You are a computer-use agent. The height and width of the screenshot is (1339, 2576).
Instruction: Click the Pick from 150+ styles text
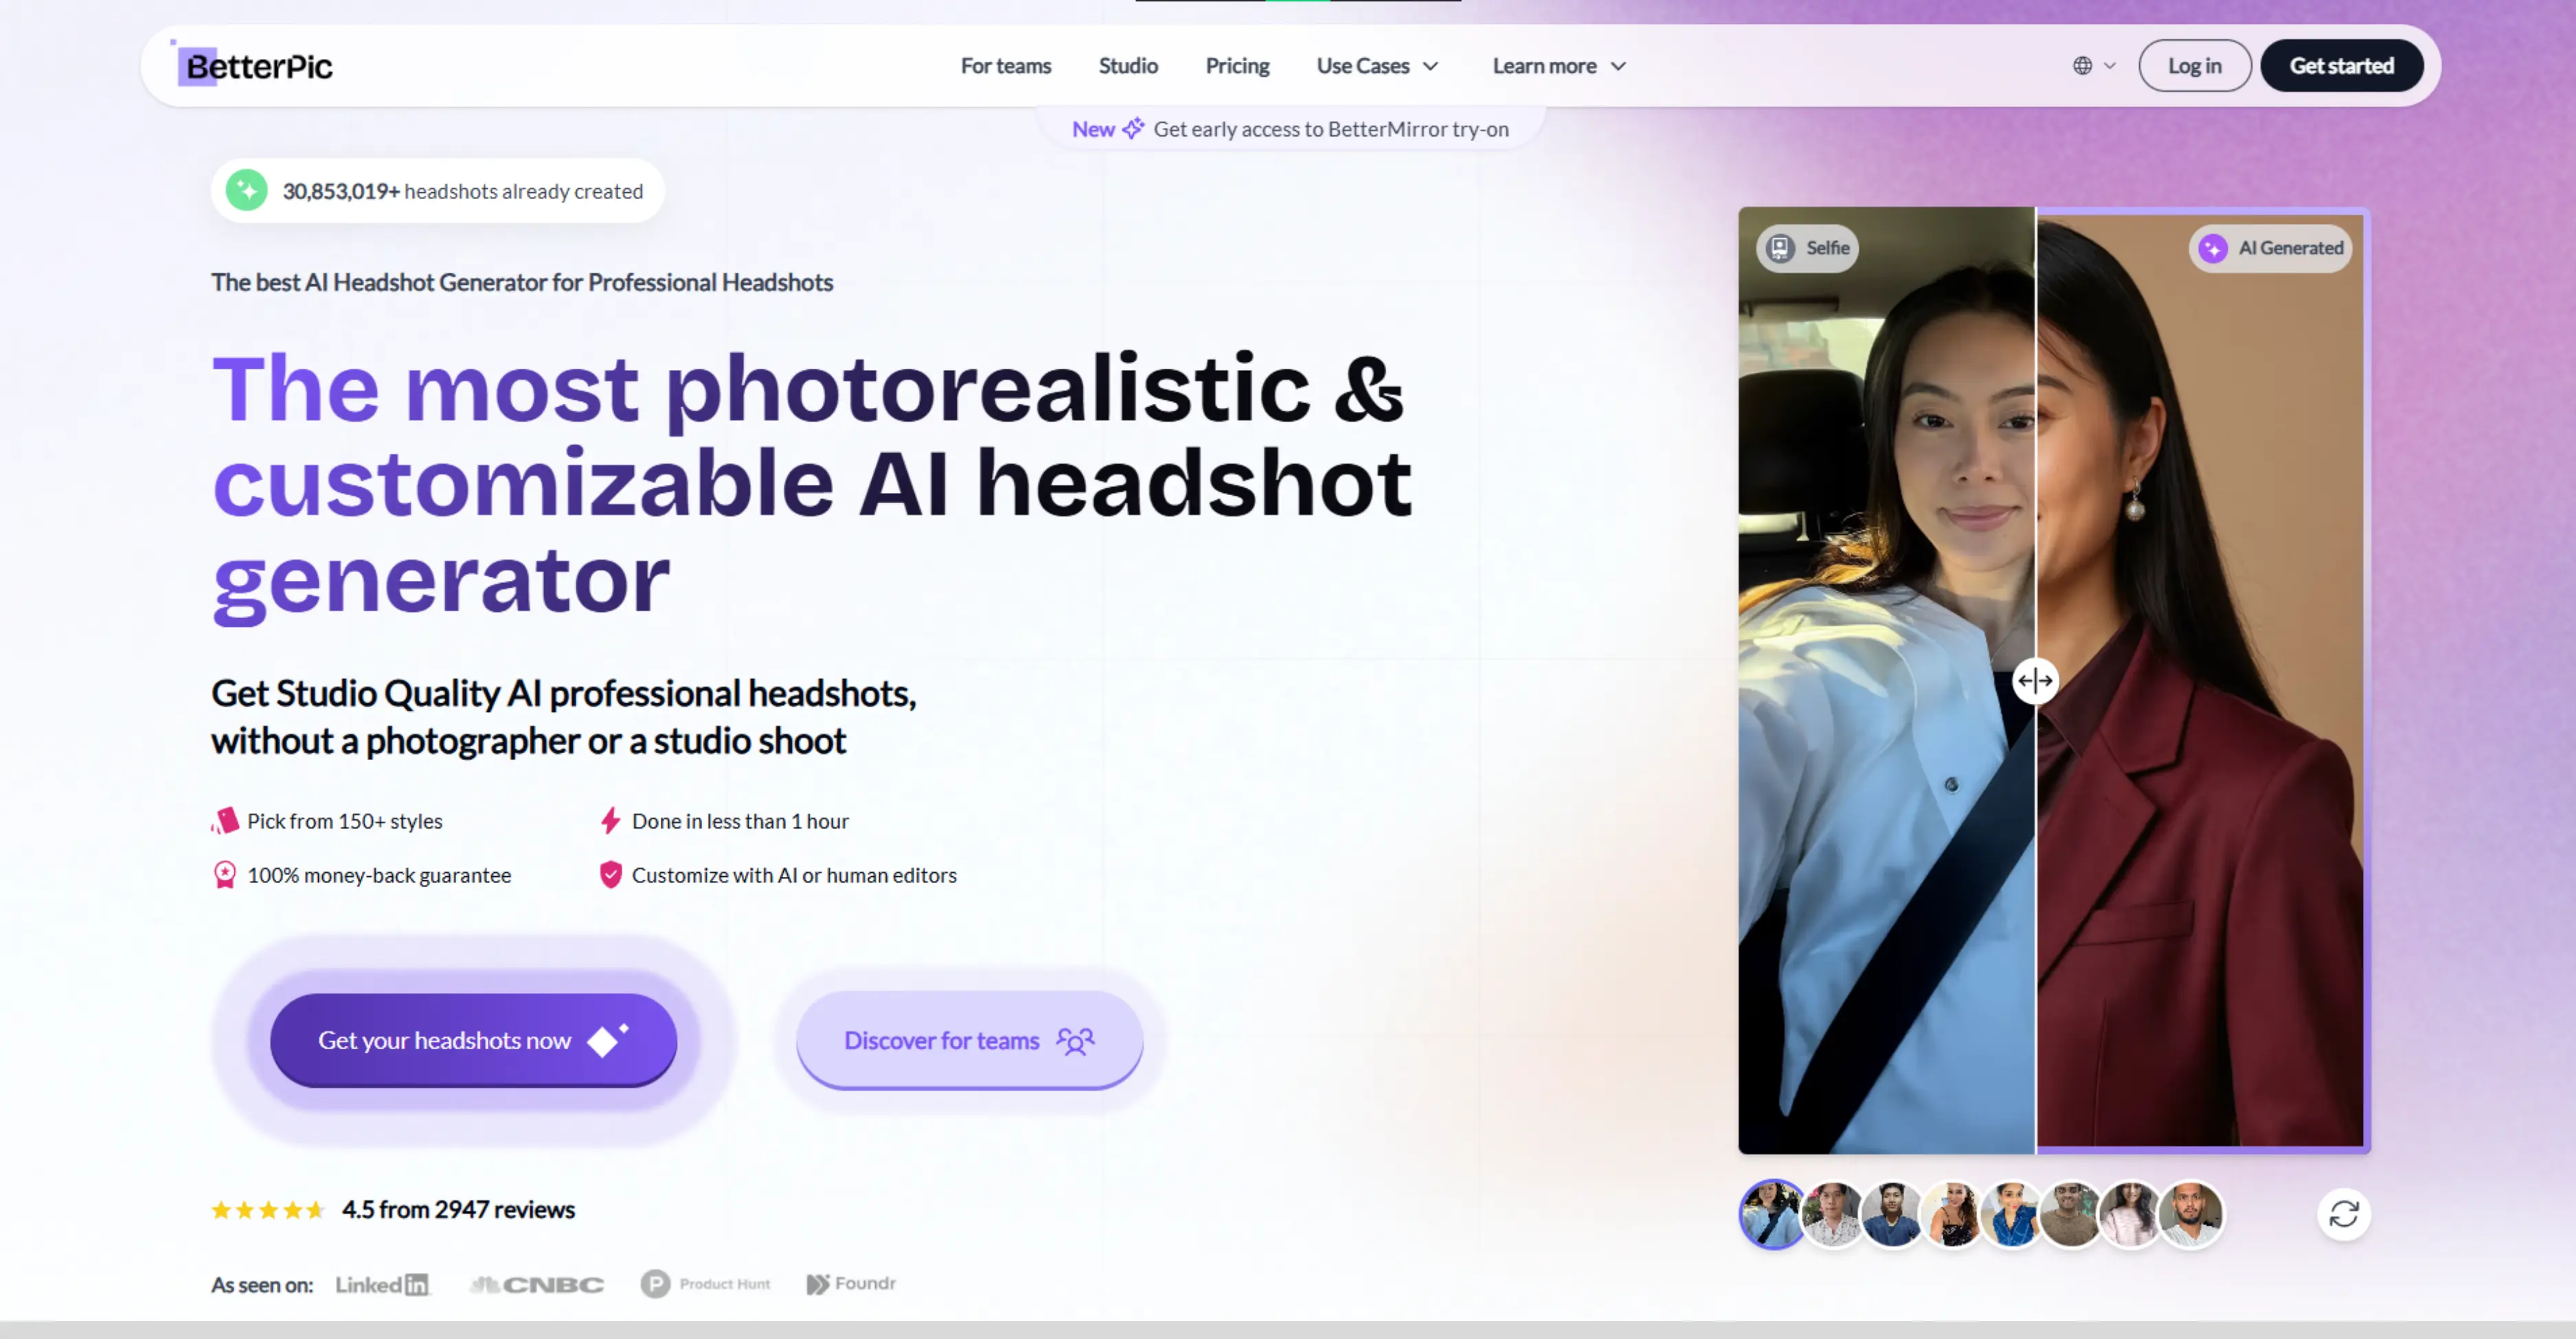point(345,821)
